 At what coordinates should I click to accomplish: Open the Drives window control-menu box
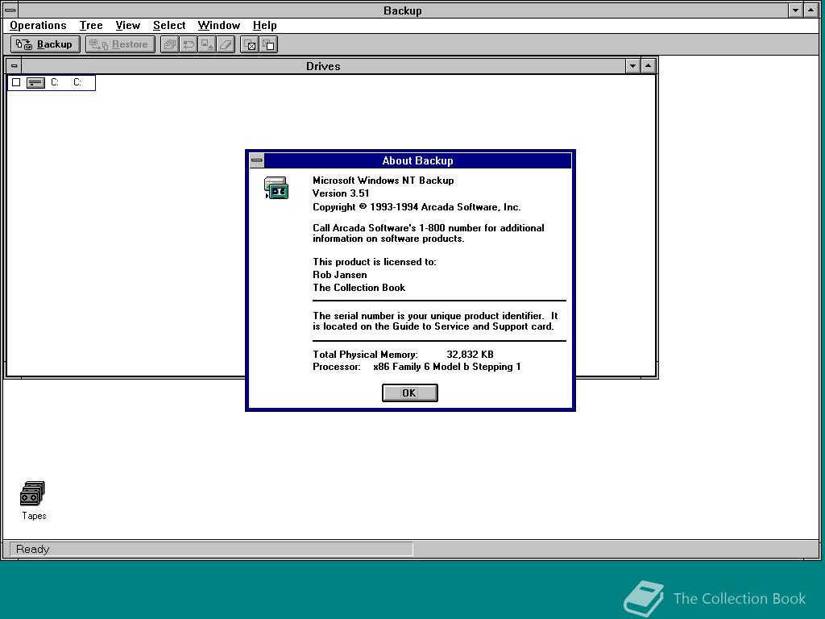pyautogui.click(x=14, y=65)
